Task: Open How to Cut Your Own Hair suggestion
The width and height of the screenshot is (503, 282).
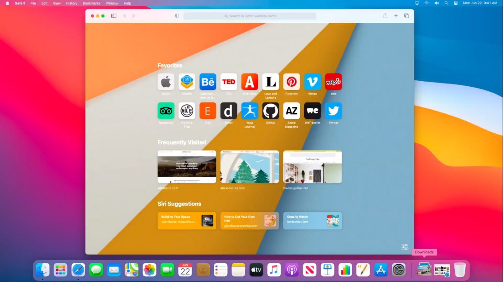Action: click(250, 220)
